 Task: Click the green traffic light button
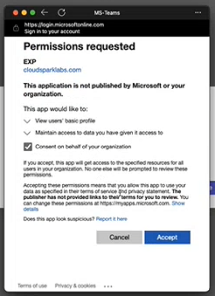click(x=32, y=13)
